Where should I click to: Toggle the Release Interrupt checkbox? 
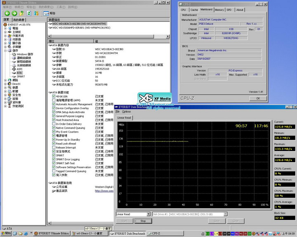click(54, 147)
